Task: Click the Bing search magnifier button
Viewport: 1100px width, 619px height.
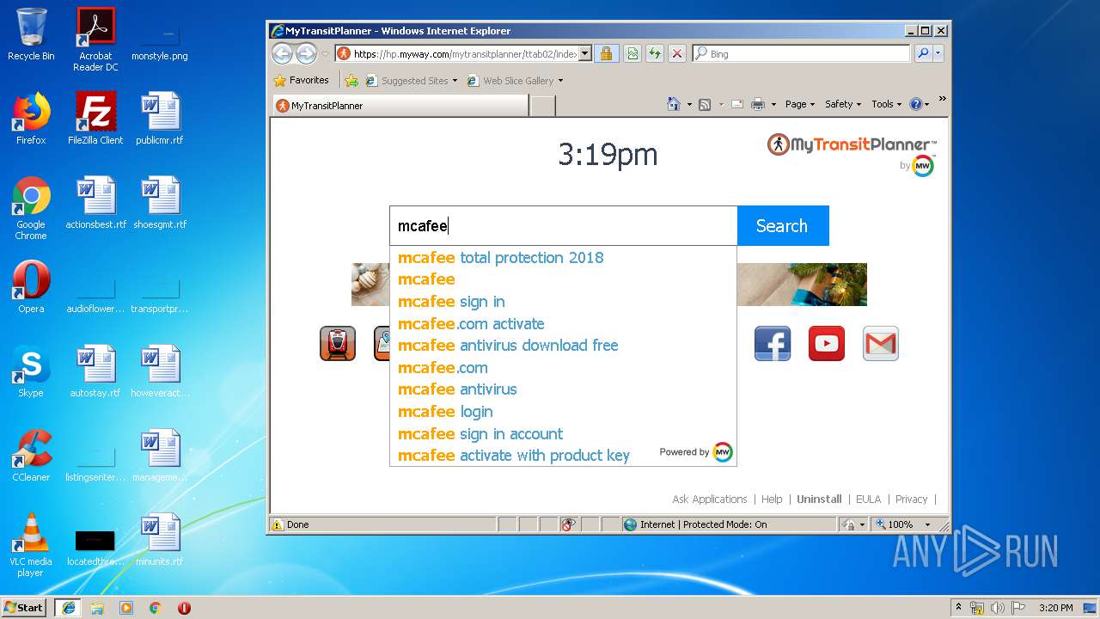Action: pyautogui.click(x=923, y=53)
